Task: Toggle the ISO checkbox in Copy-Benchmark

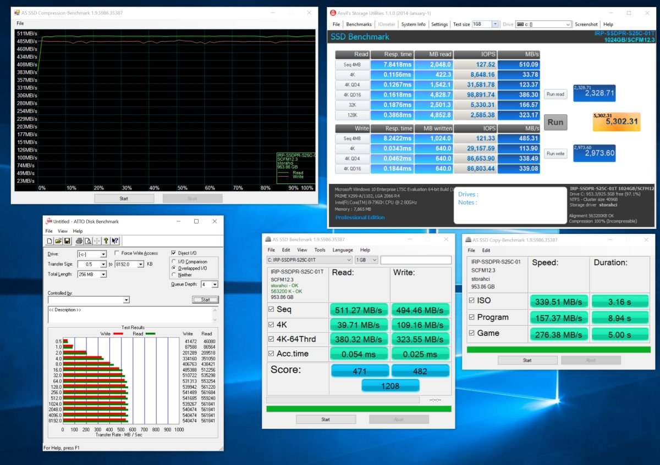Action: click(x=471, y=301)
